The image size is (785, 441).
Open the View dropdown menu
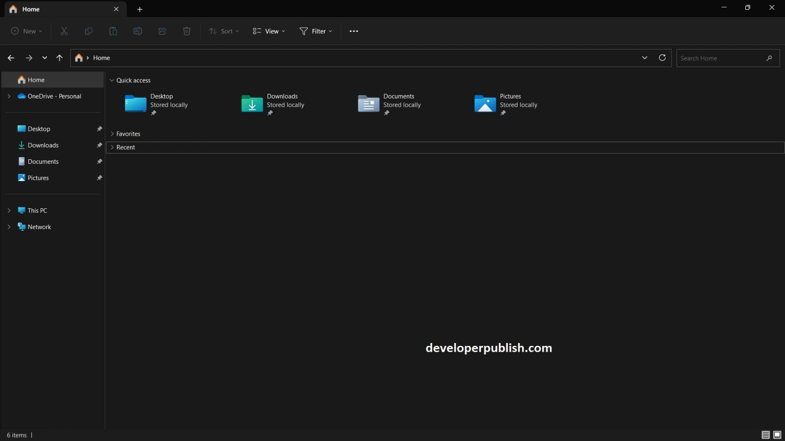(268, 31)
